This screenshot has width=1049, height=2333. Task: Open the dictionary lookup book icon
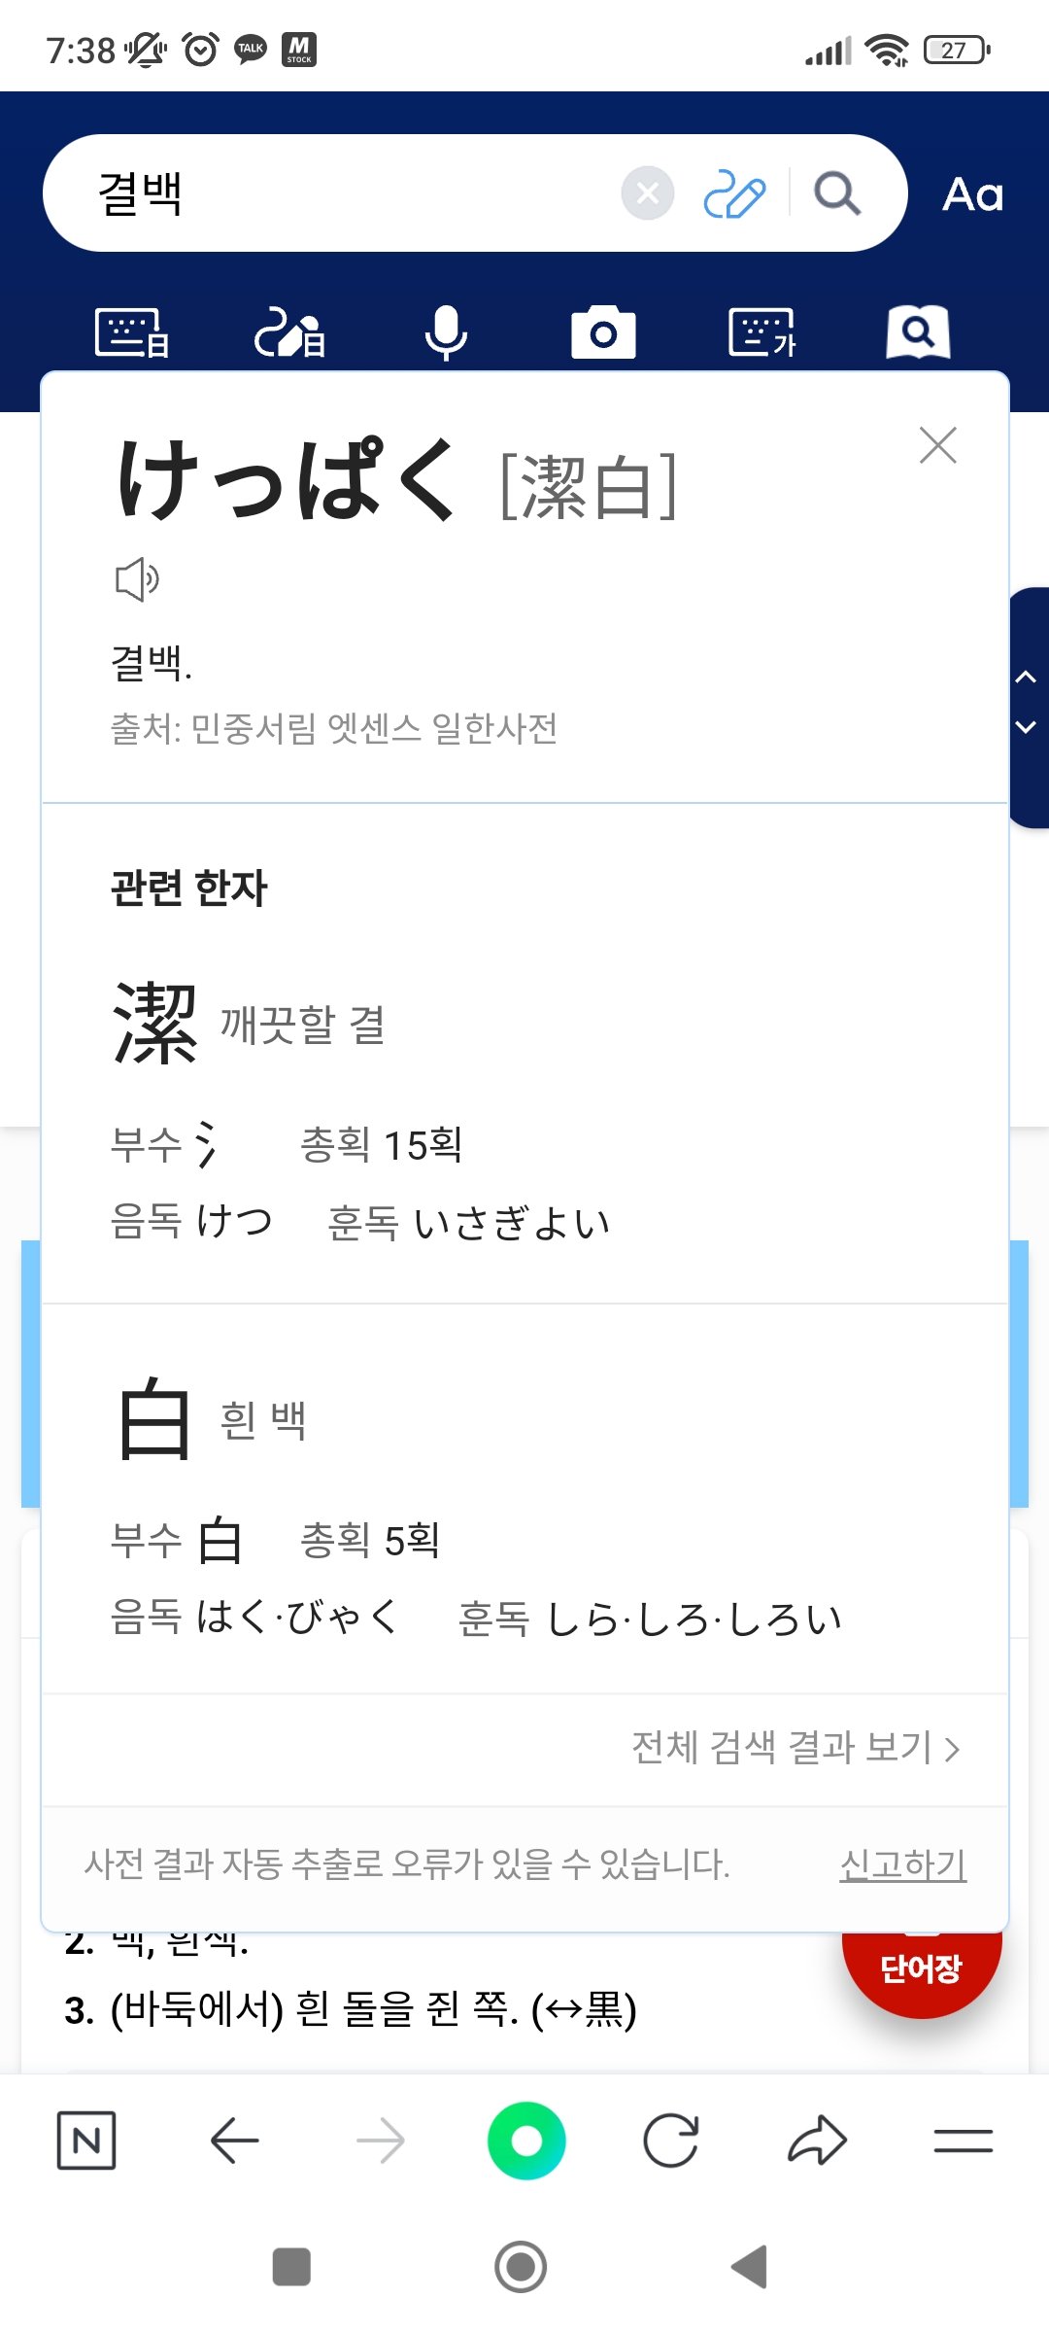(x=918, y=333)
